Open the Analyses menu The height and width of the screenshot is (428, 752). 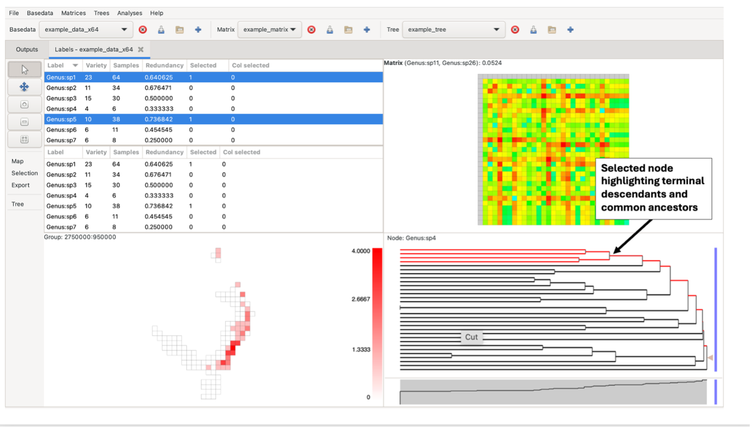coord(129,13)
